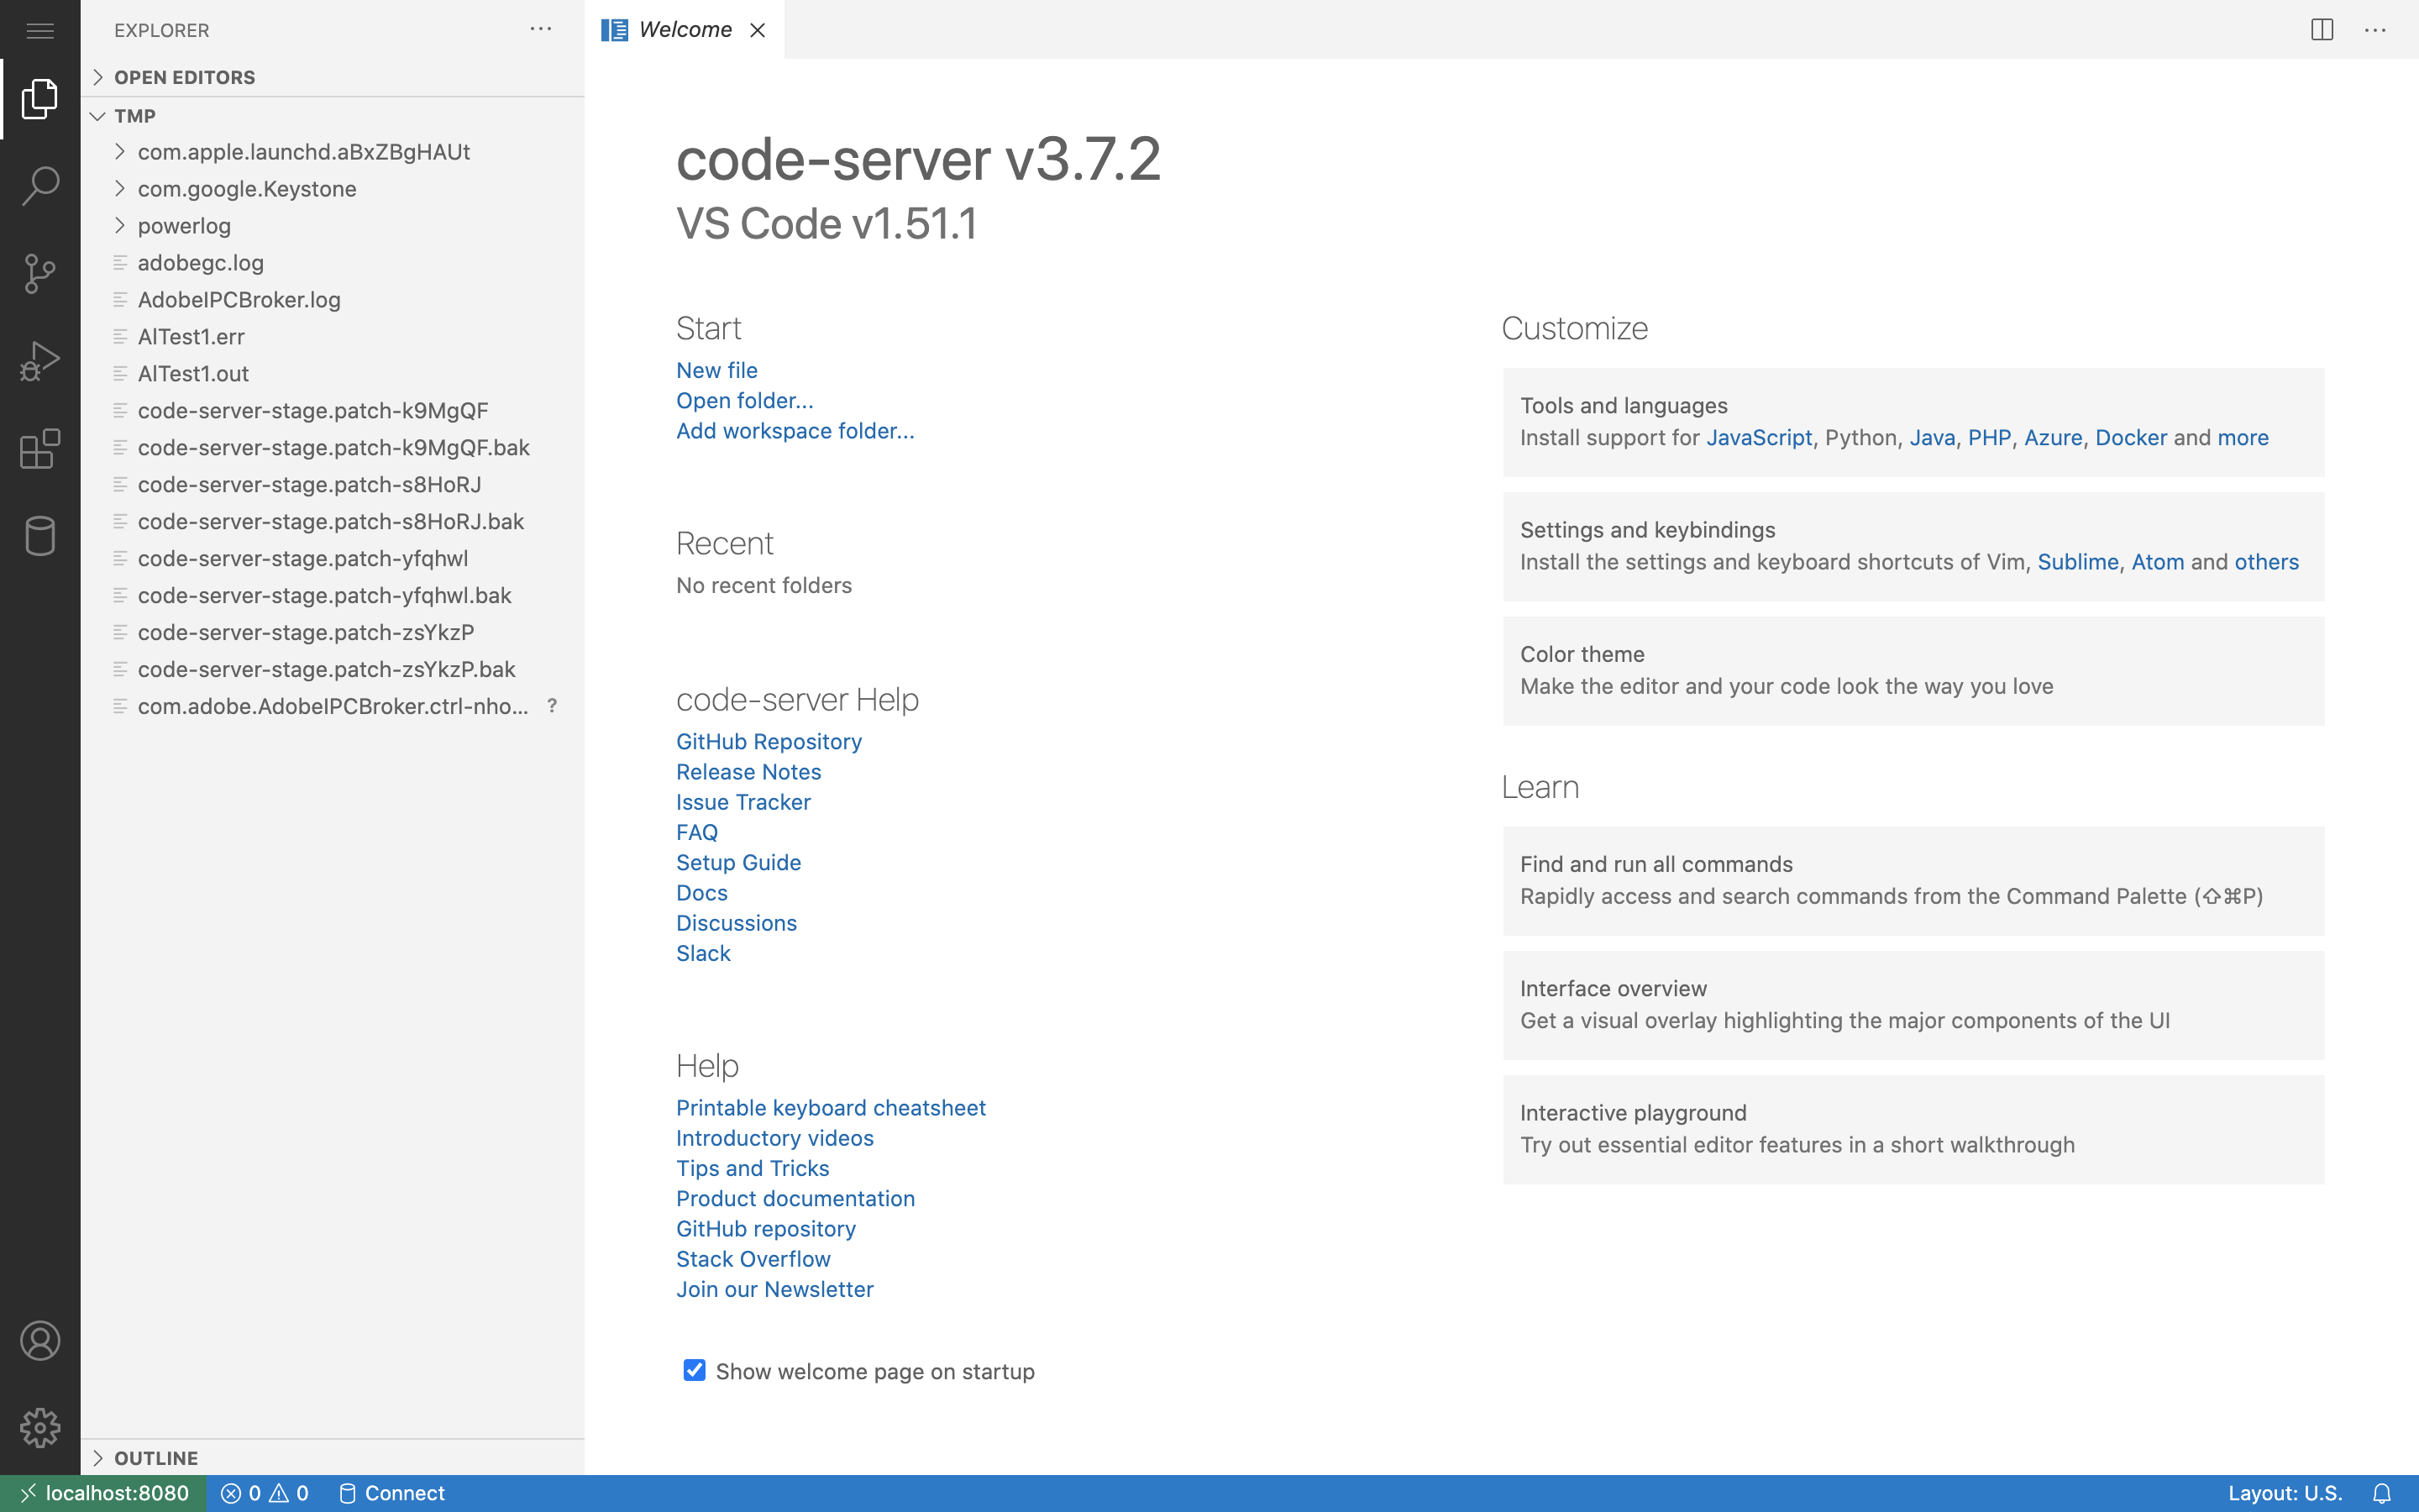This screenshot has height=1512, width=2419.
Task: Open the Color theme card
Action: click(x=1913, y=671)
